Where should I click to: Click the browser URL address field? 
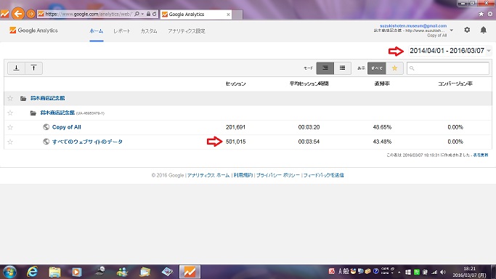(x=89, y=14)
